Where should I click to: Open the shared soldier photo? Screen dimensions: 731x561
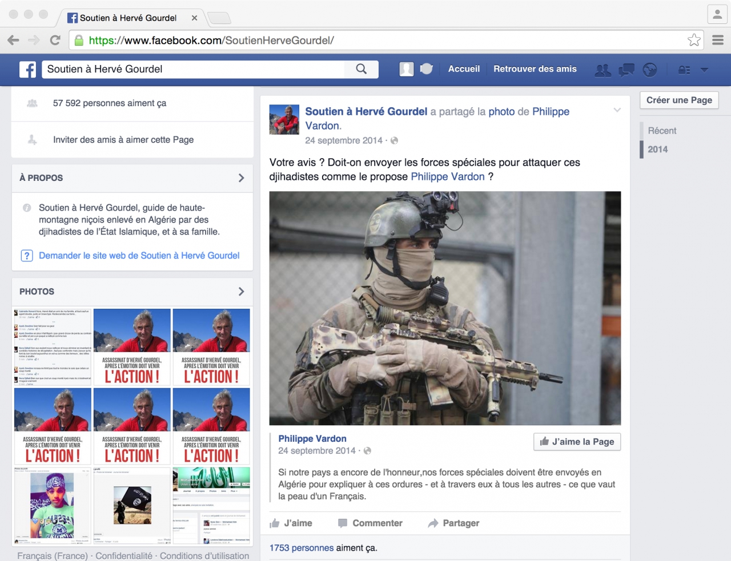445,308
